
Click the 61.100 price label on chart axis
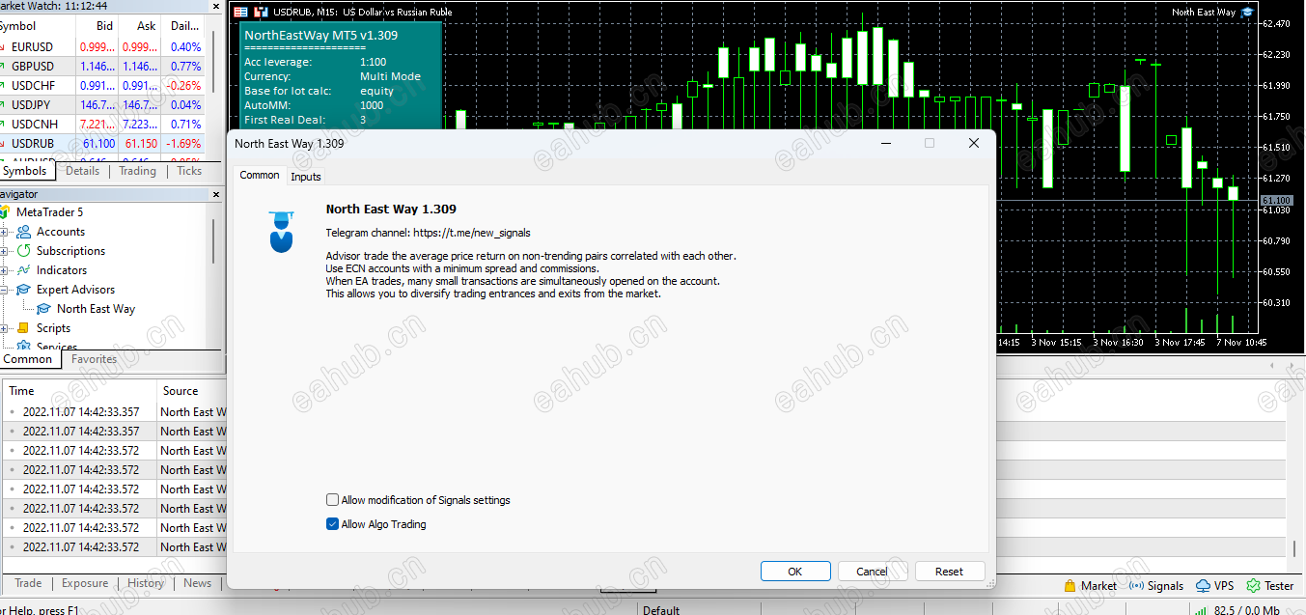pos(1276,200)
